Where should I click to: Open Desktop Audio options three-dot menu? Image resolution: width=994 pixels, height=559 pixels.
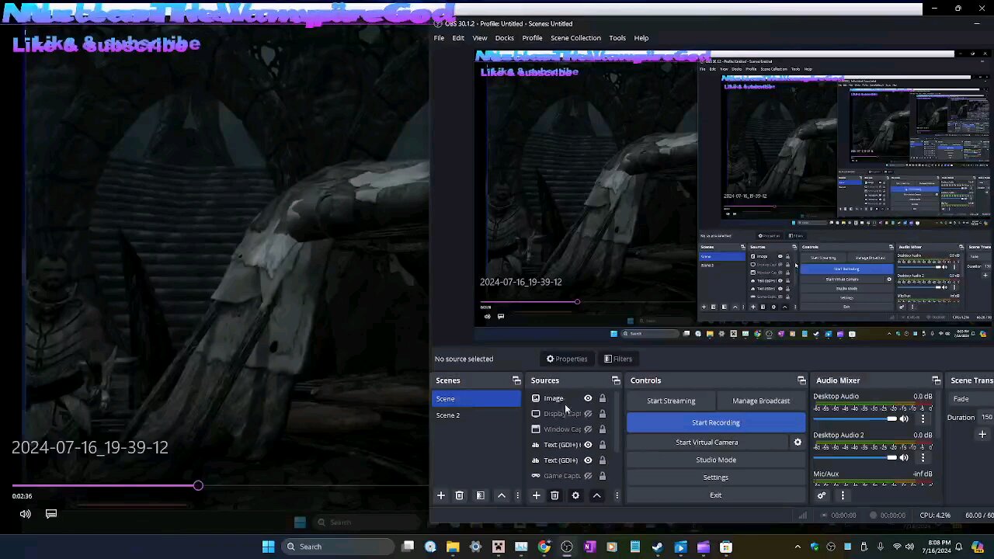click(x=923, y=418)
